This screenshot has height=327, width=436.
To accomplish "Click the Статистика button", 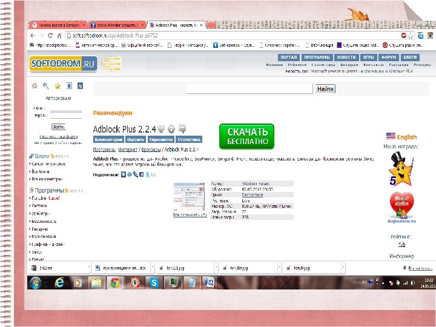I will point(189,139).
